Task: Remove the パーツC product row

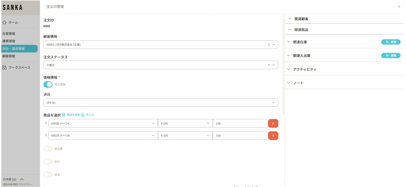Action: point(273,123)
